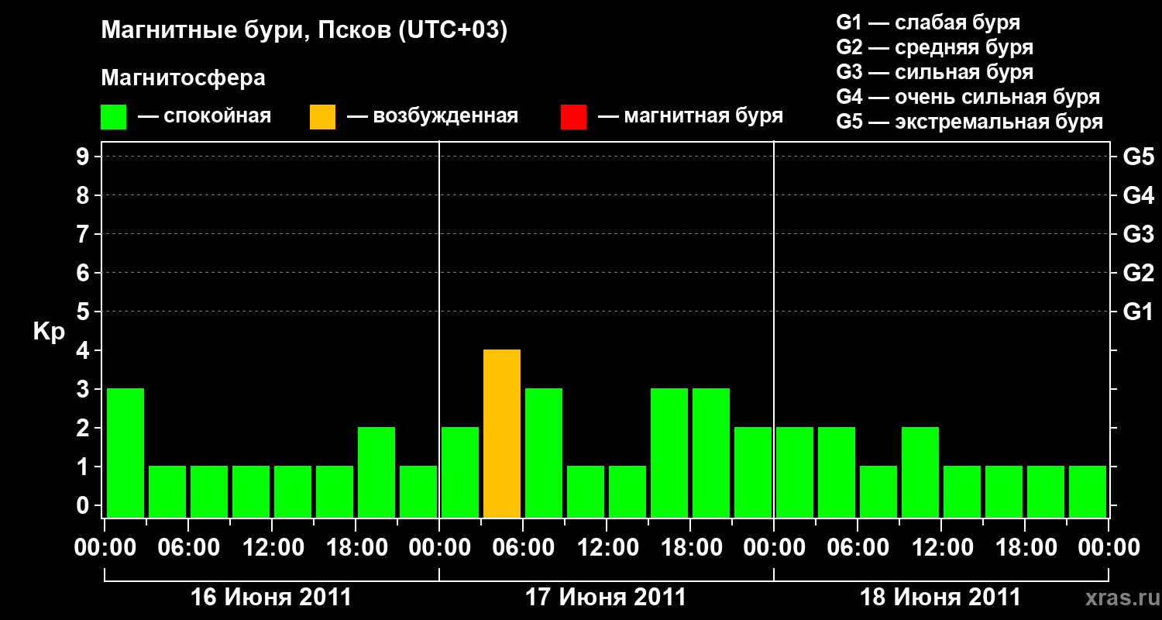Screen dimensions: 1162x620
Task: Click the green 'спокойная' legend swatch
Action: point(114,116)
